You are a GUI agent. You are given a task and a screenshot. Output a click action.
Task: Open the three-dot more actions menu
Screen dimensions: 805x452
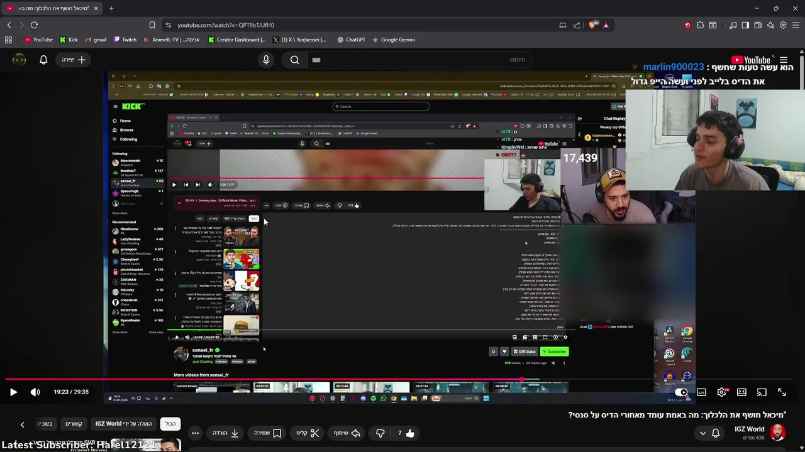[196, 433]
